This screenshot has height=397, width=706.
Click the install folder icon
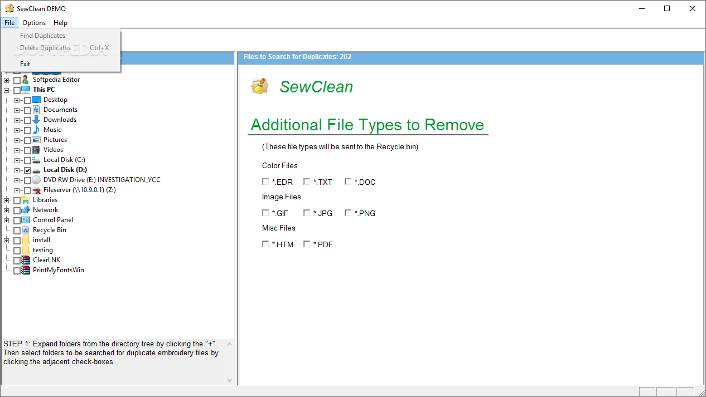coord(26,240)
